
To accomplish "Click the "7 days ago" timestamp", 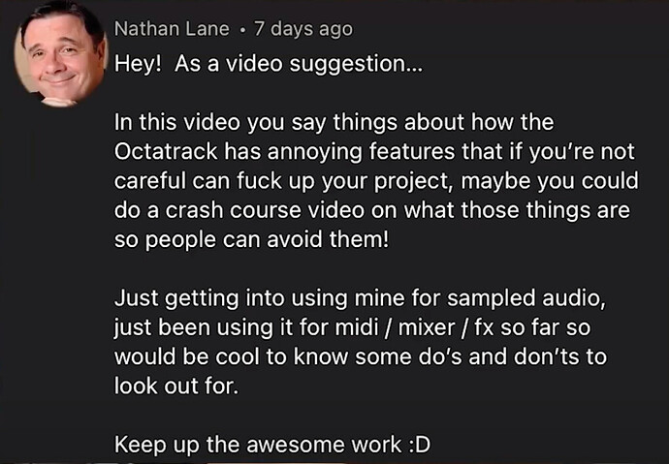I will coord(303,29).
